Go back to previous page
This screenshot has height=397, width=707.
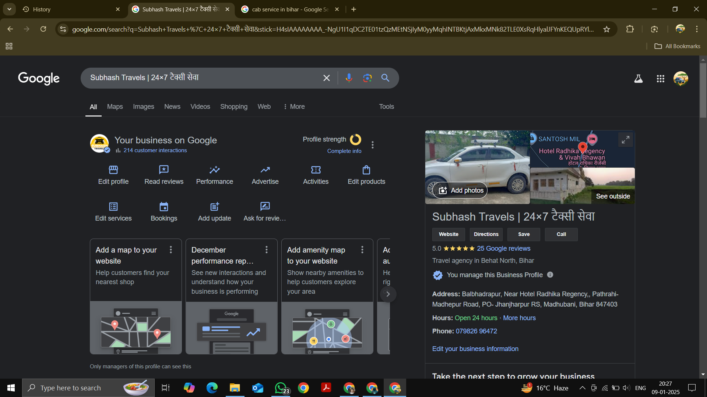point(10,29)
